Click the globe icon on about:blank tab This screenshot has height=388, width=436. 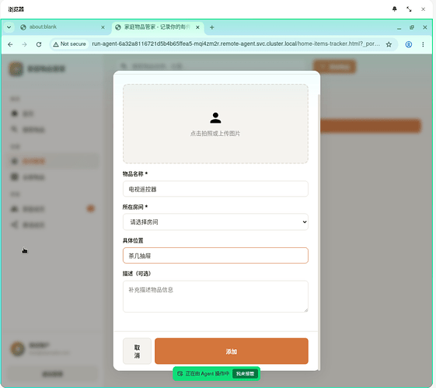[x=23, y=27]
